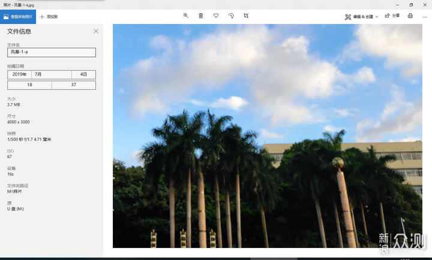Click the minute field showing 37
The height and width of the screenshot is (260, 432).
coord(73,84)
